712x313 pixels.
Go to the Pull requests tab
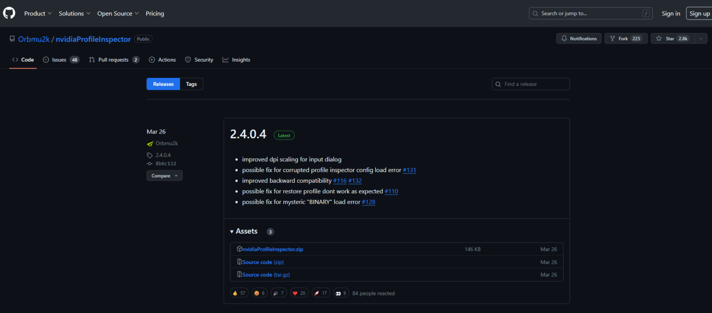pos(114,60)
